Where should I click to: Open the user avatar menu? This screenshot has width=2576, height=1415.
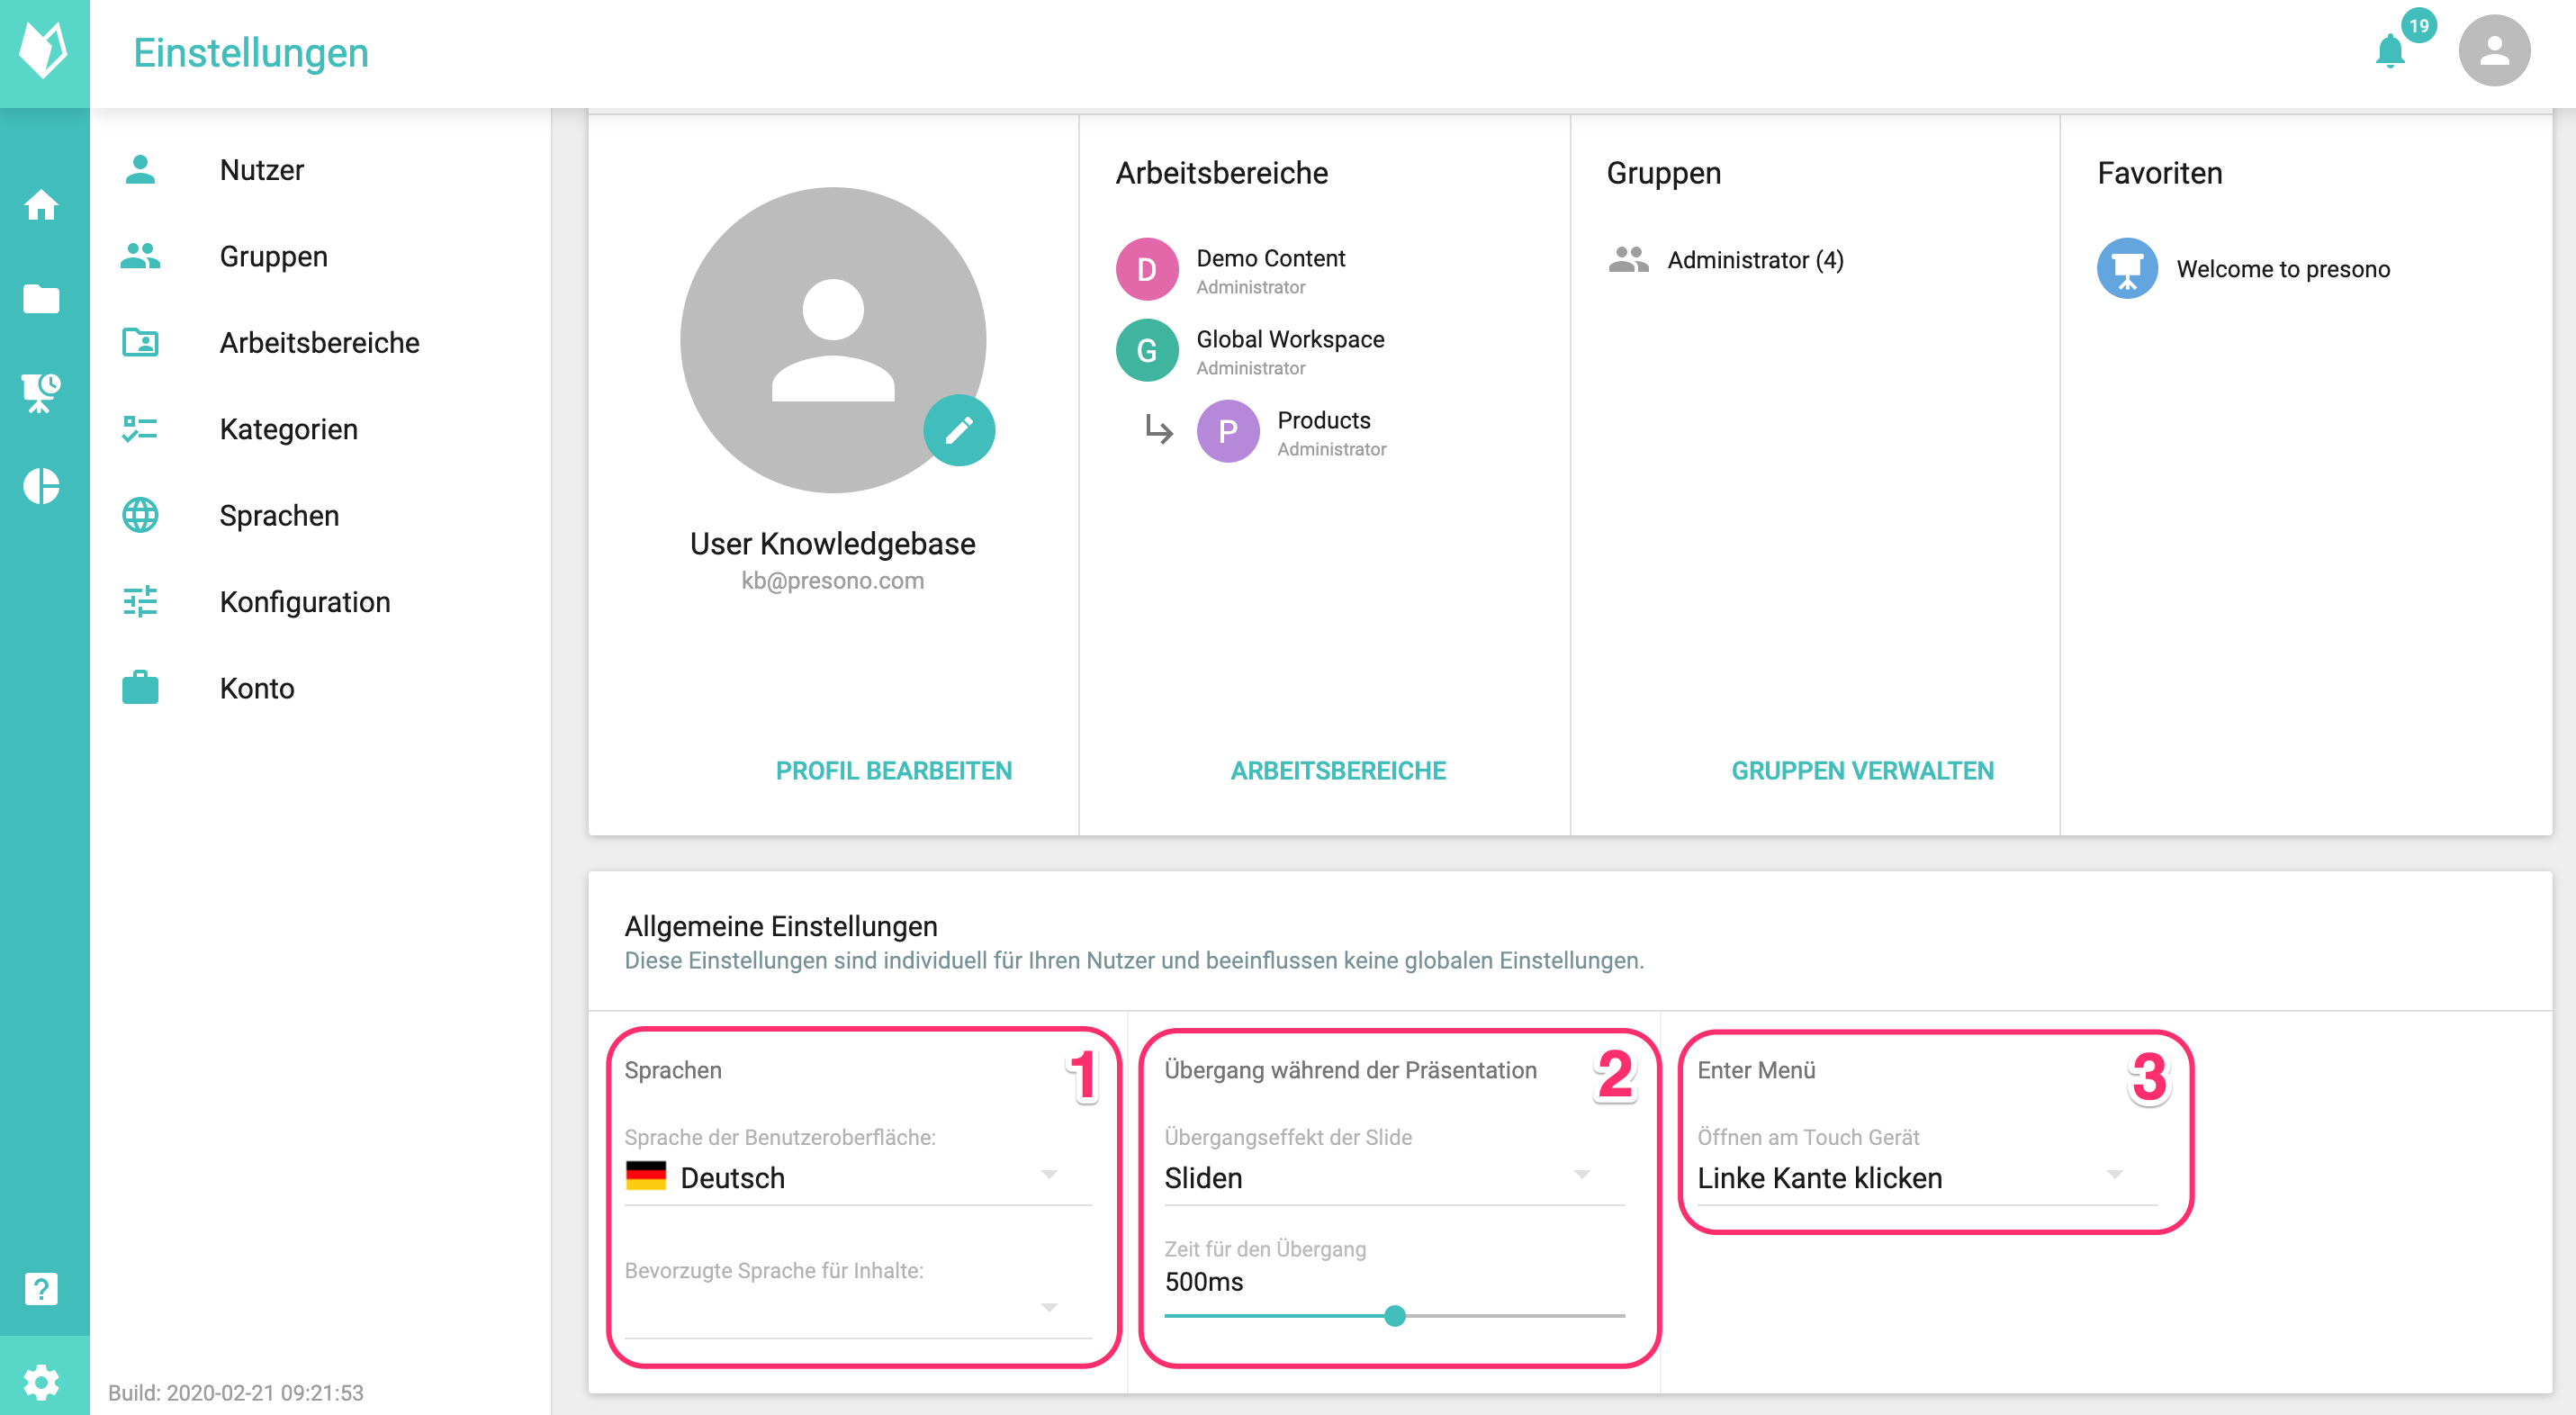pyautogui.click(x=2493, y=51)
